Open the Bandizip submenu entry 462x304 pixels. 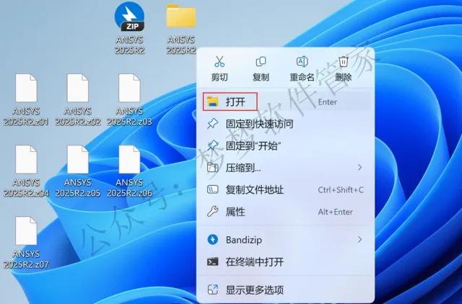(285, 240)
